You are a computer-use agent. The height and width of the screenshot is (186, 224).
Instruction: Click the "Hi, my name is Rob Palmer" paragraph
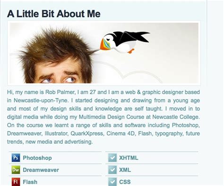103,117
